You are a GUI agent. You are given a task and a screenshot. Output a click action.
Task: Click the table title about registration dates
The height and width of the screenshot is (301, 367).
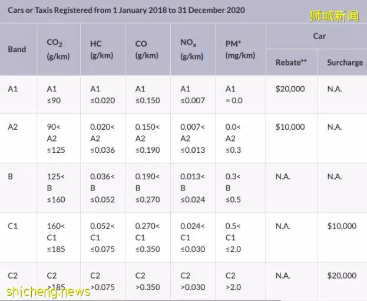pyautogui.click(x=127, y=10)
